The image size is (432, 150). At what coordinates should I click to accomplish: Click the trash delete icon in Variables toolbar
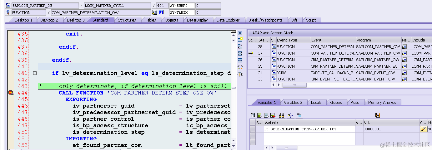253,115
